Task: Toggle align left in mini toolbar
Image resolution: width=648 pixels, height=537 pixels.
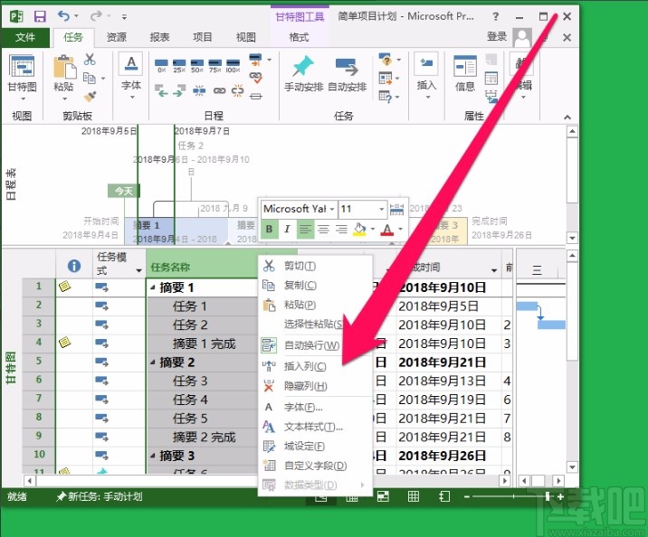Action: (305, 229)
